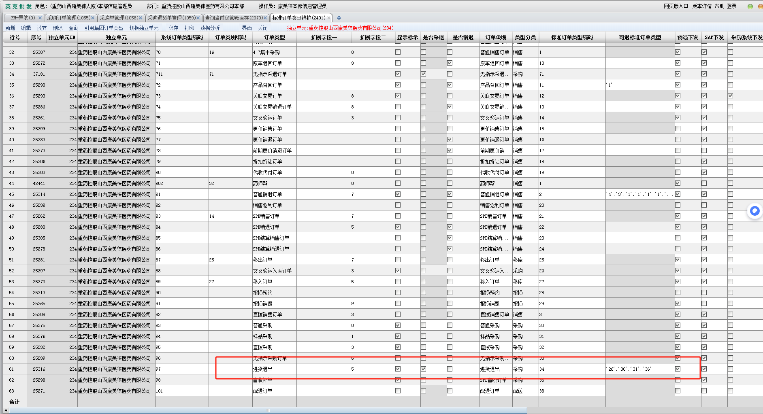Open 数据分析

(210, 28)
